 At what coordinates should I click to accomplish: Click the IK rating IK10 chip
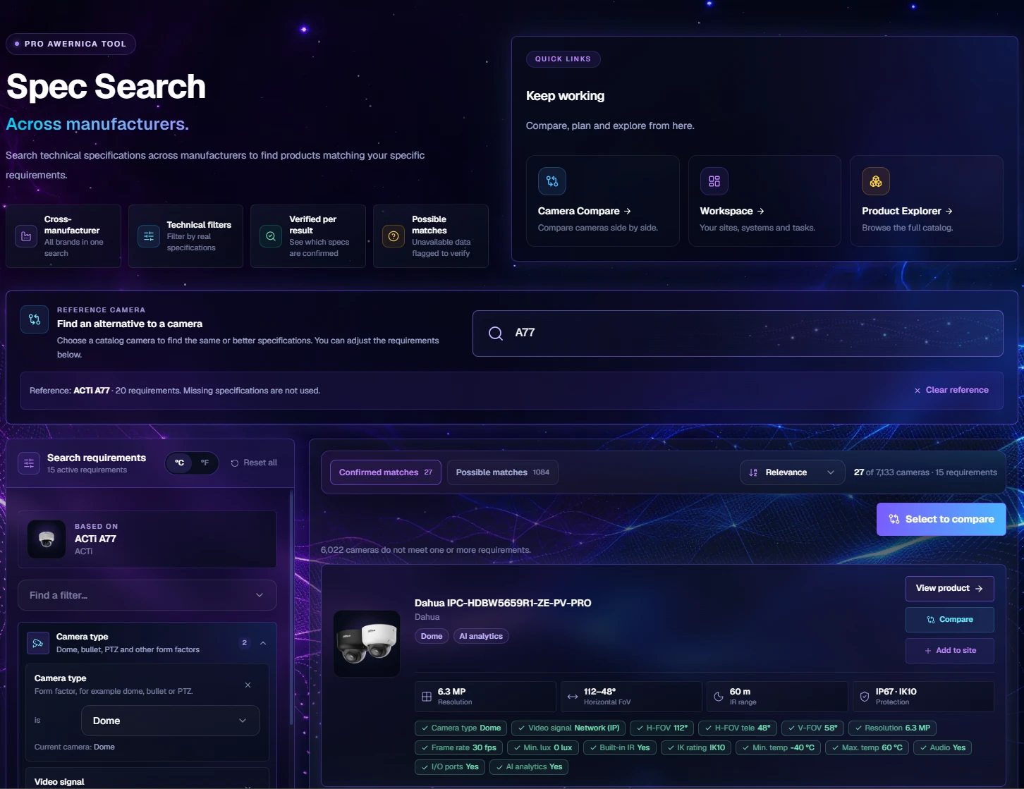click(696, 747)
